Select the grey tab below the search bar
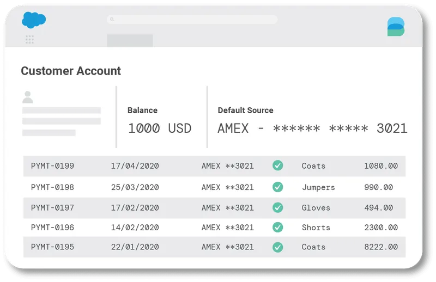Image resolution: width=436 pixels, height=282 pixels. (130, 41)
